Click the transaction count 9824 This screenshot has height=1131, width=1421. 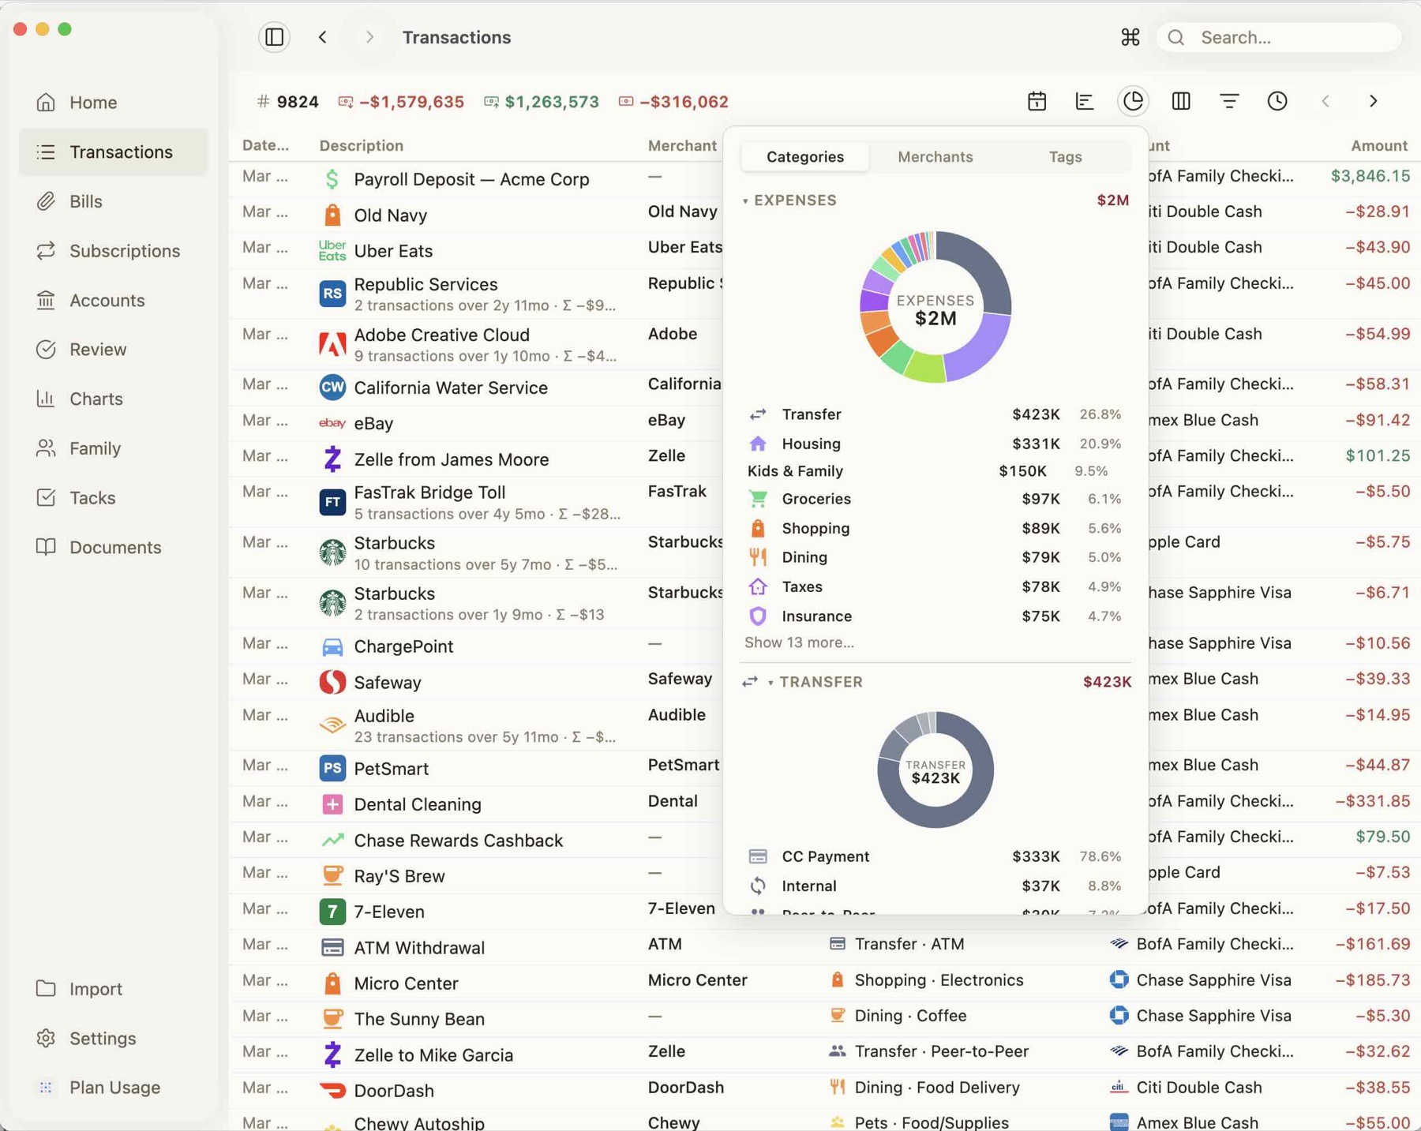coord(287,102)
